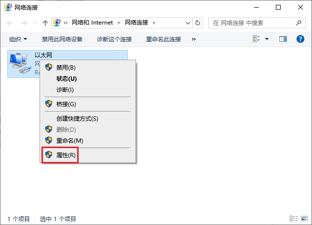The image size is (312, 225).
Task: Click the Forward navigation arrow
Action: 24,23
